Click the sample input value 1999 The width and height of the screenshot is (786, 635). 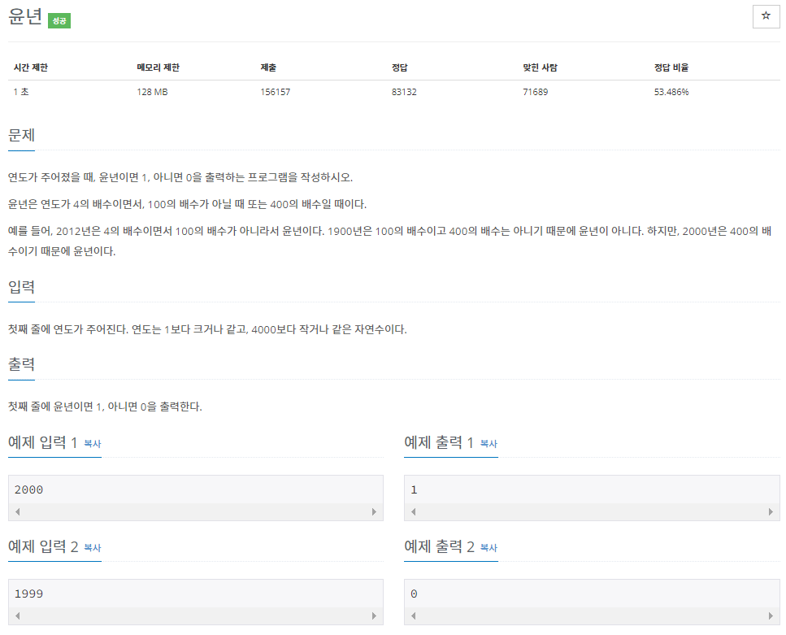click(28, 594)
